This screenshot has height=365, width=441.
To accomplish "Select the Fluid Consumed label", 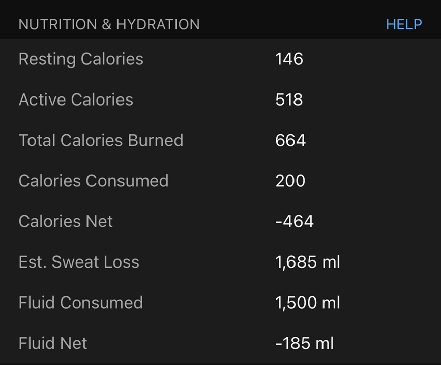I will [x=81, y=303].
